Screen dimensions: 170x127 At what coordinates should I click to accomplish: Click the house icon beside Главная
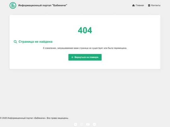pos(133,5)
